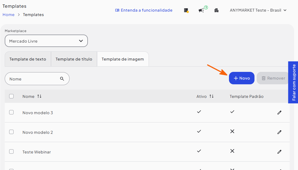Select the Template de imagem tab
Image resolution: width=298 pixels, height=170 pixels.
click(123, 59)
